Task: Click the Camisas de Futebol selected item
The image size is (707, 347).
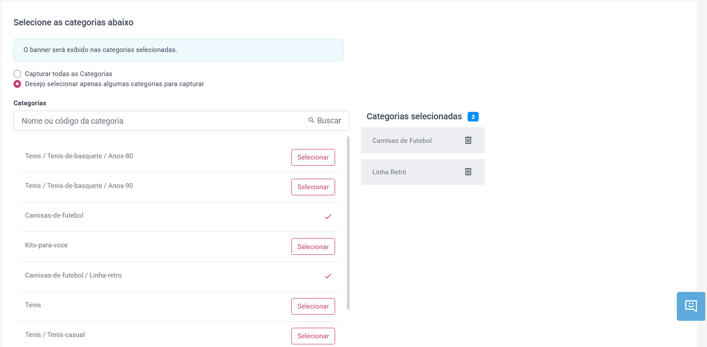Action: [423, 140]
